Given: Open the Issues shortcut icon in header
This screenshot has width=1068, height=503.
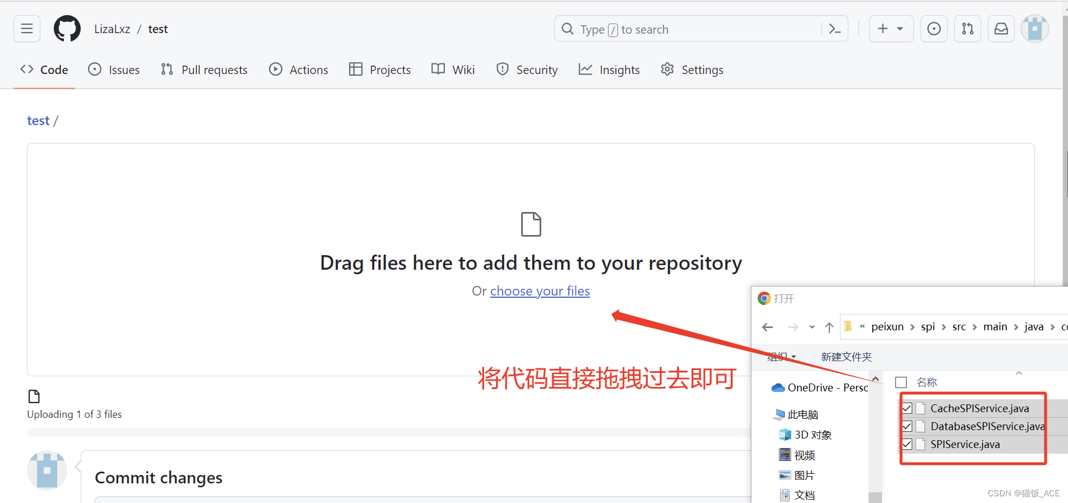Looking at the screenshot, I should pos(934,29).
